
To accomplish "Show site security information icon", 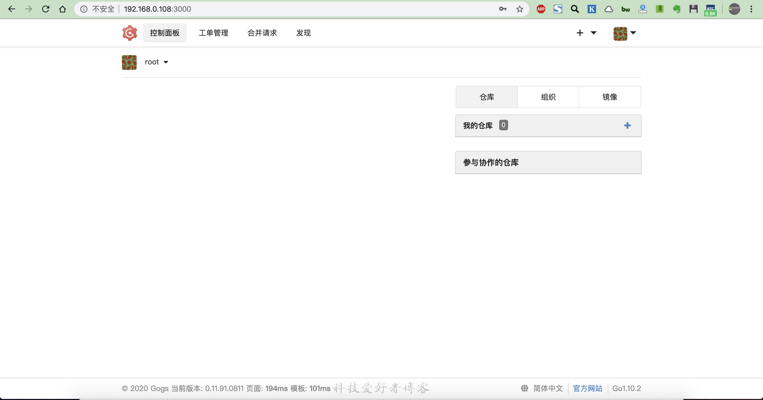I will (84, 9).
